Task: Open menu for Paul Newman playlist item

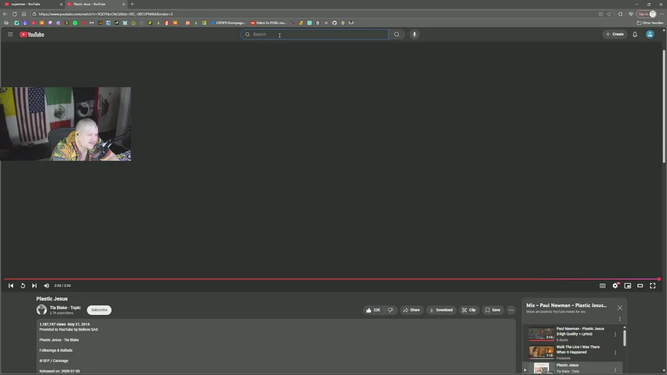Action: (x=615, y=334)
